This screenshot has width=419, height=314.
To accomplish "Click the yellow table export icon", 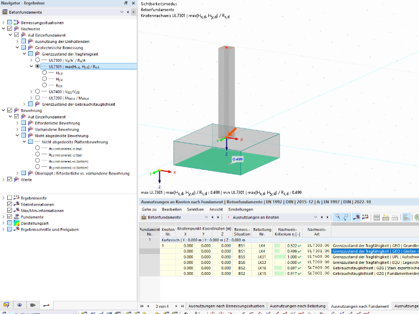I will pos(385,218).
